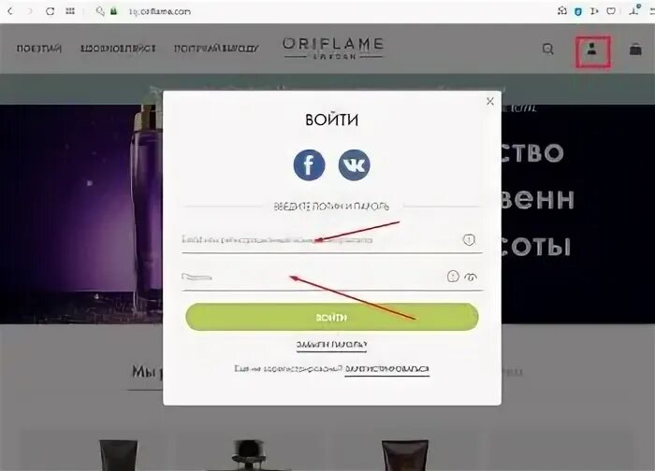Image resolution: width=655 pixels, height=471 pixels.
Task: Open the register link at dialog bottom
Action: 386,369
